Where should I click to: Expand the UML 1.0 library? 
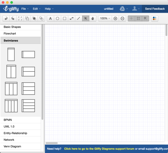(20, 126)
